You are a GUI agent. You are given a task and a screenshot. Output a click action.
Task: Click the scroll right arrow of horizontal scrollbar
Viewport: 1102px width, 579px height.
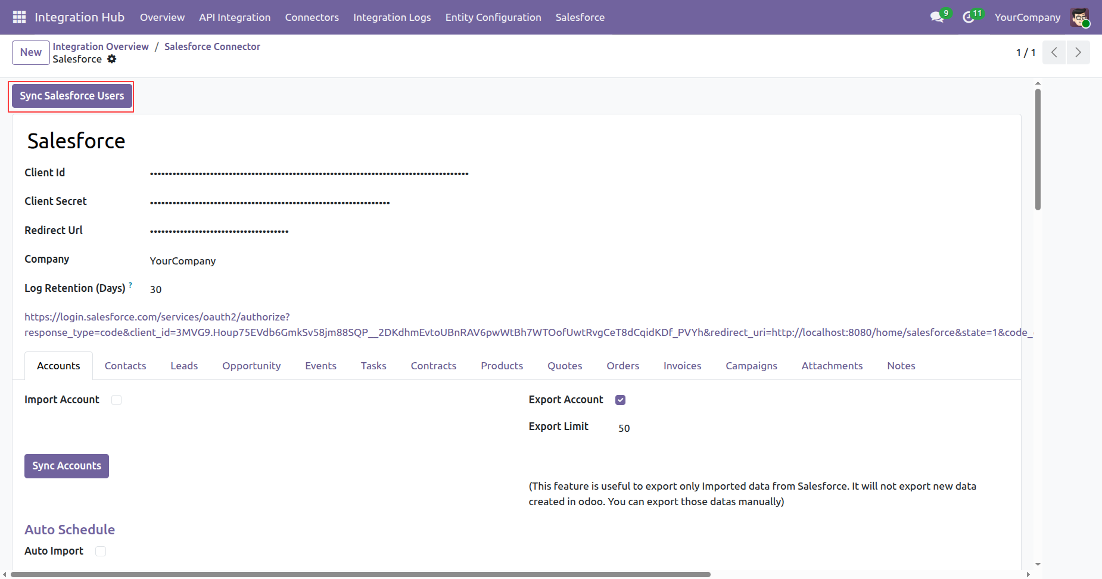pyautogui.click(x=1028, y=574)
